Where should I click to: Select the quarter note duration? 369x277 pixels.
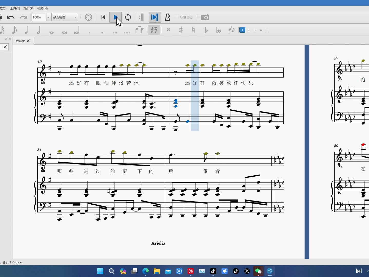26,30
